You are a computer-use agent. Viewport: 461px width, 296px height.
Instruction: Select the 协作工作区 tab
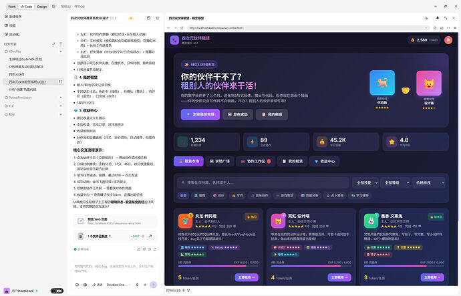pos(256,161)
